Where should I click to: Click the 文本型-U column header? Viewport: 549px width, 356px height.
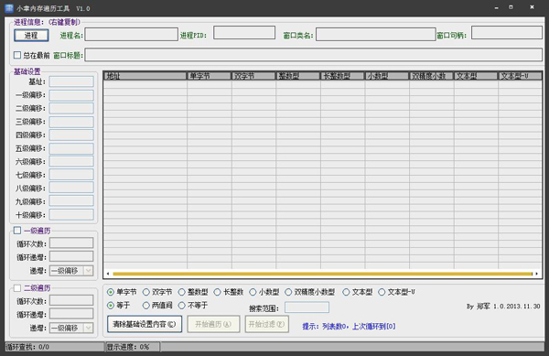click(x=520, y=76)
